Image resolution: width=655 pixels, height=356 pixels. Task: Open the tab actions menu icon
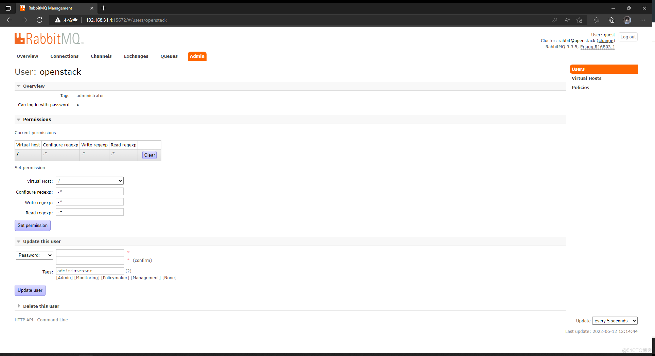tap(8, 8)
